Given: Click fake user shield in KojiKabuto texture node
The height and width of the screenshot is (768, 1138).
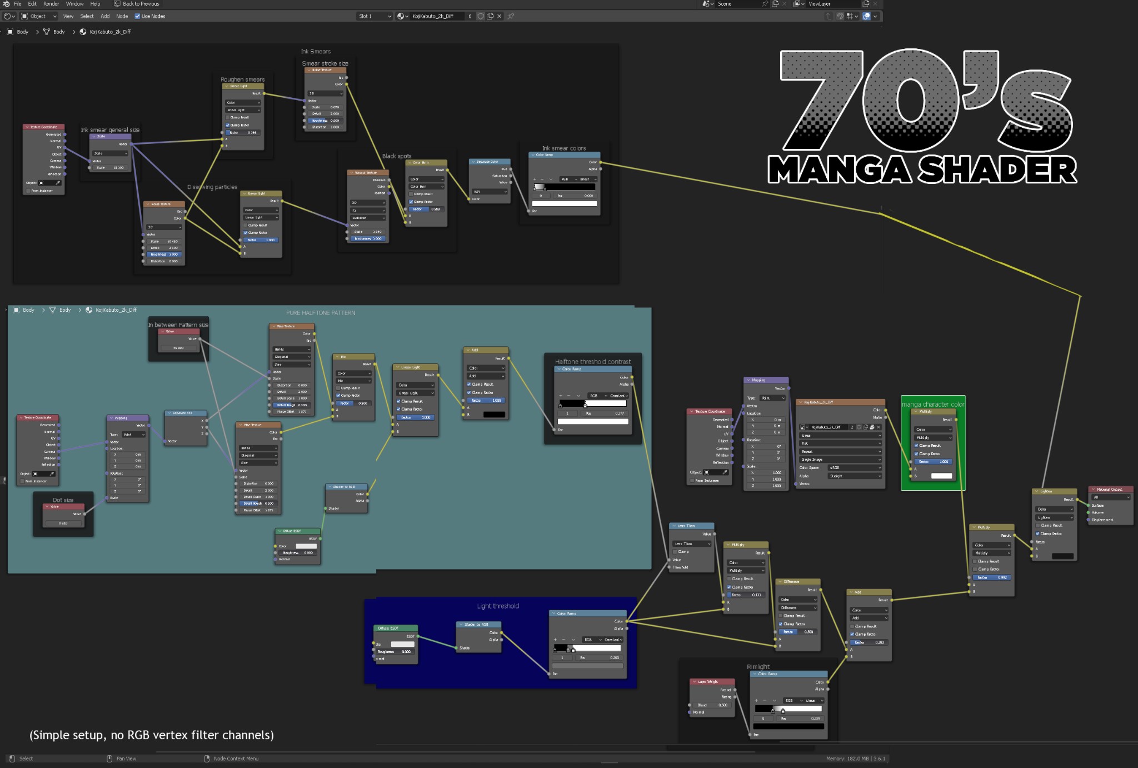Looking at the screenshot, I should pyautogui.click(x=859, y=427).
